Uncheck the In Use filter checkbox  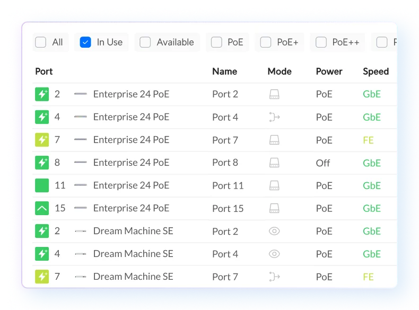tap(85, 42)
